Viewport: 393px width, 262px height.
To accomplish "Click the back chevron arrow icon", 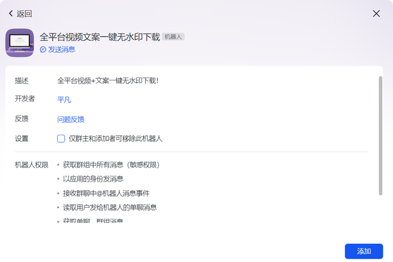I will (x=10, y=14).
